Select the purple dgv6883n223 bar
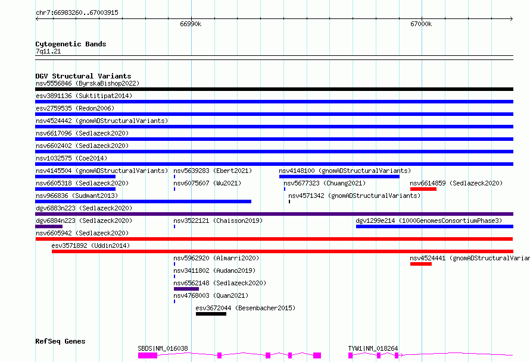The image size is (530, 362). point(274,214)
